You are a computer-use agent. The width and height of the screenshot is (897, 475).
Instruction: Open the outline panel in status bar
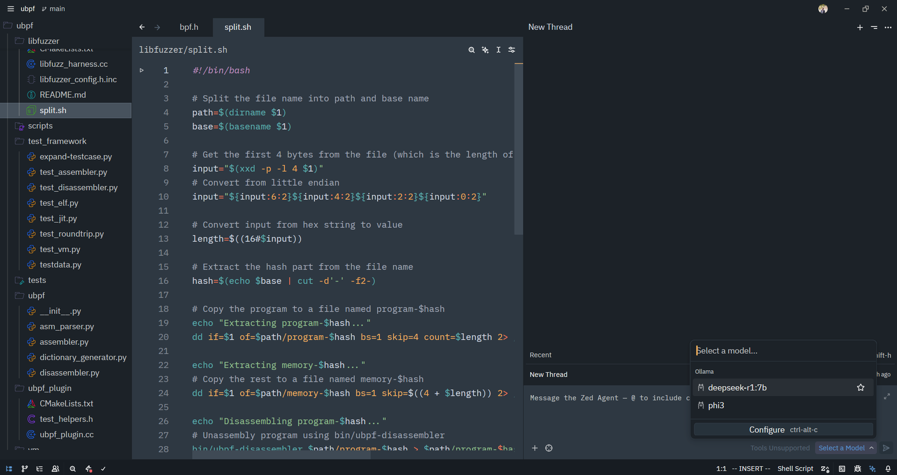point(40,468)
